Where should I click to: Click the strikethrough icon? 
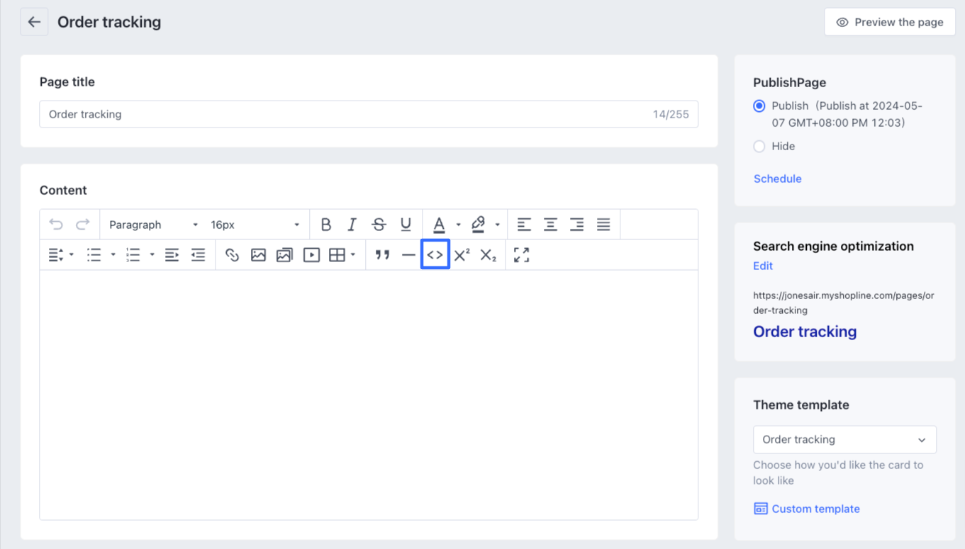tap(379, 225)
